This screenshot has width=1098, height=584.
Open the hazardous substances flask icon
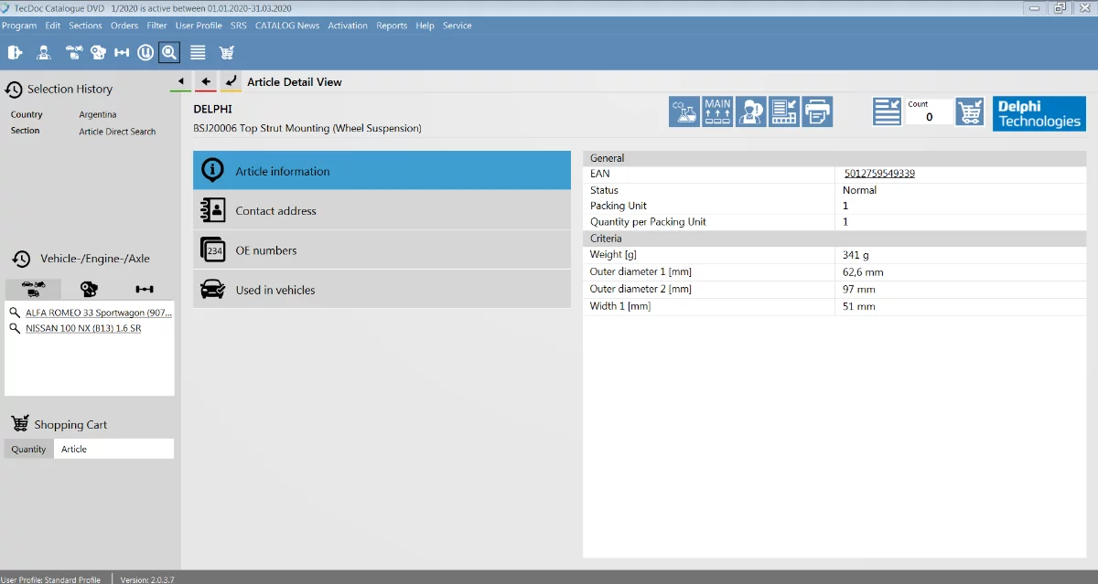coord(684,111)
